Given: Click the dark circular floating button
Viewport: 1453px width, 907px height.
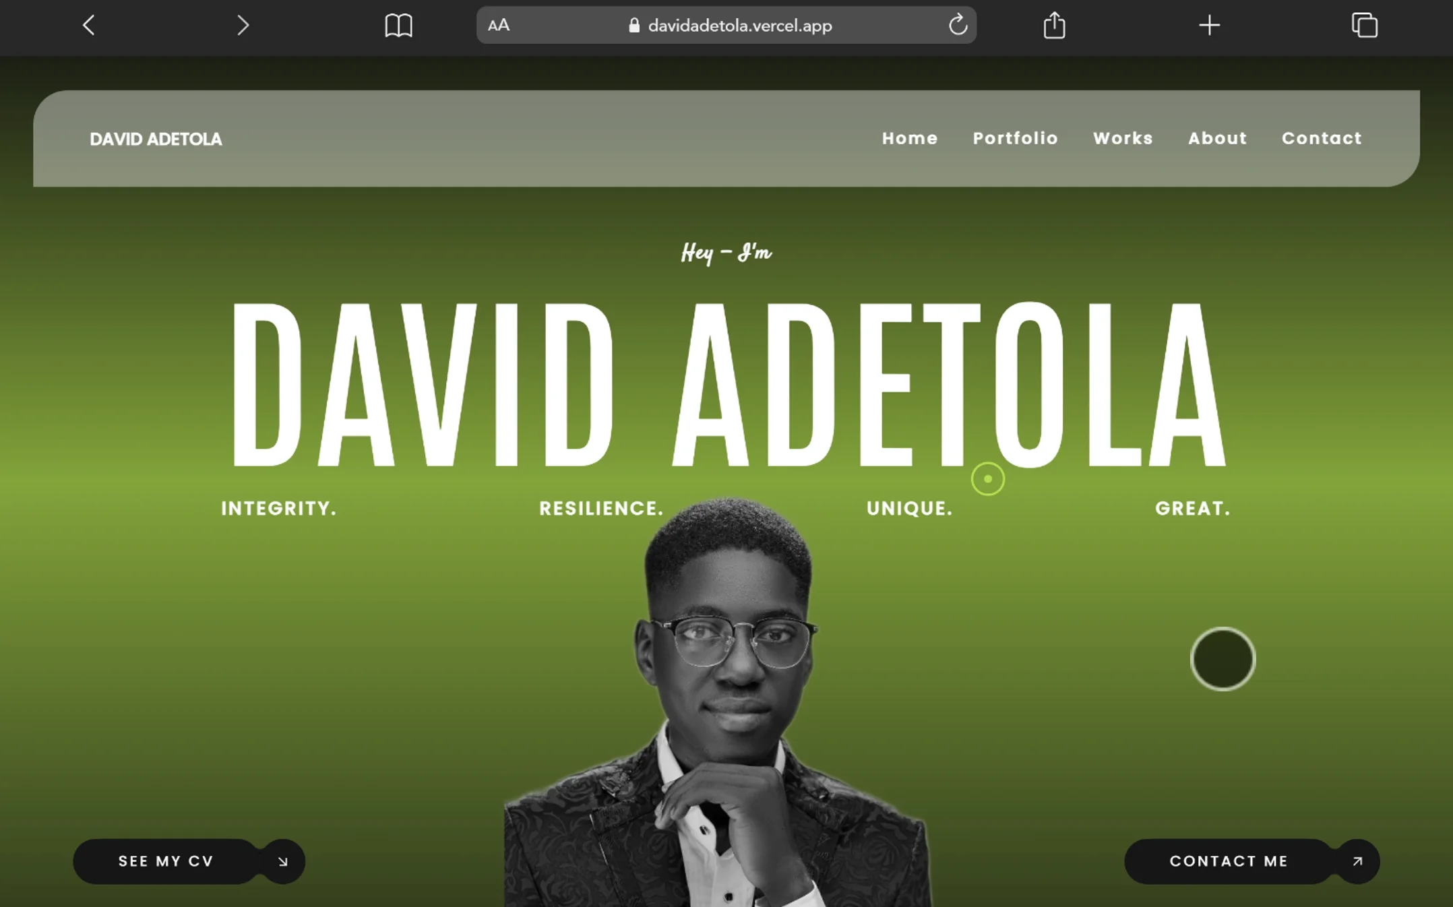Looking at the screenshot, I should coord(1223,658).
